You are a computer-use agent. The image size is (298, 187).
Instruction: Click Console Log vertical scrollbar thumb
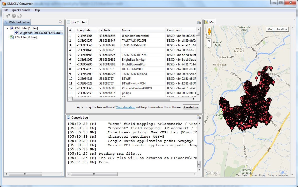(x=199, y=164)
